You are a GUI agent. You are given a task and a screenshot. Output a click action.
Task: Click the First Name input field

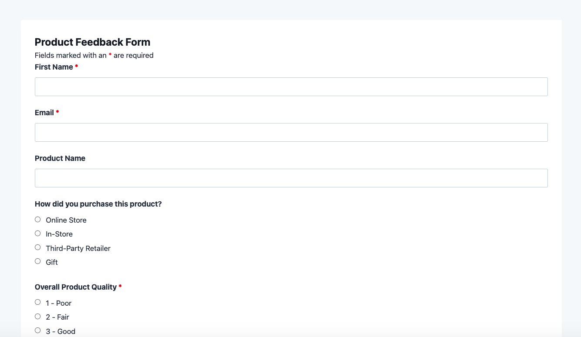point(291,87)
